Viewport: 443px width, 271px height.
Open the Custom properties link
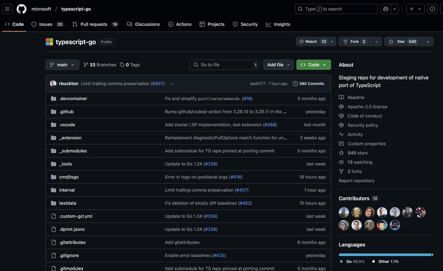(x=363, y=144)
